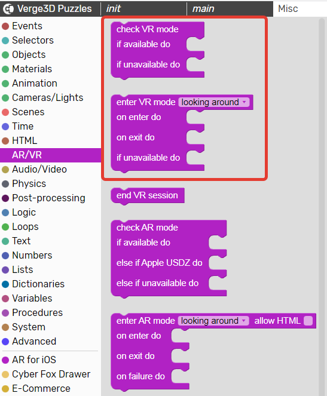Click 'on exit do' in enter VR block
This screenshot has height=396, width=327.
click(136, 137)
